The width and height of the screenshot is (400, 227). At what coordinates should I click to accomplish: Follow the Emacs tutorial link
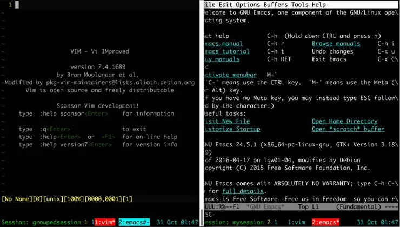(226, 51)
